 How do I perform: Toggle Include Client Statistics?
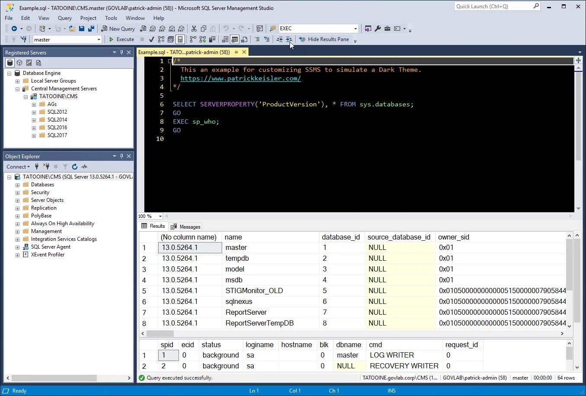(212, 39)
